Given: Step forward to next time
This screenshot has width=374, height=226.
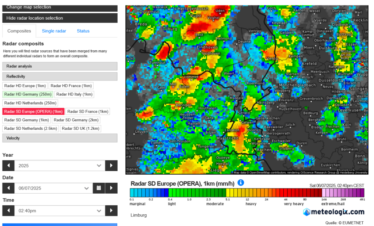Looking at the screenshot, I should click(111, 211).
